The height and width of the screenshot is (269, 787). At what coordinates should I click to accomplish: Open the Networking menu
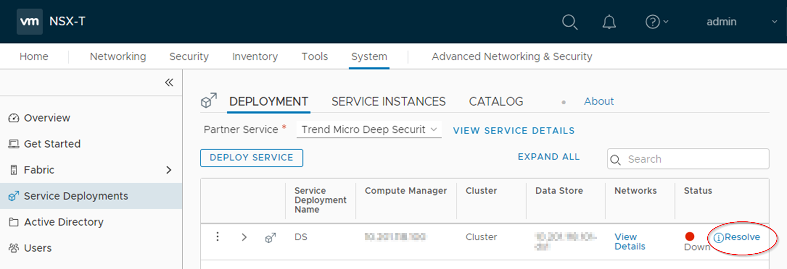pyautogui.click(x=118, y=56)
